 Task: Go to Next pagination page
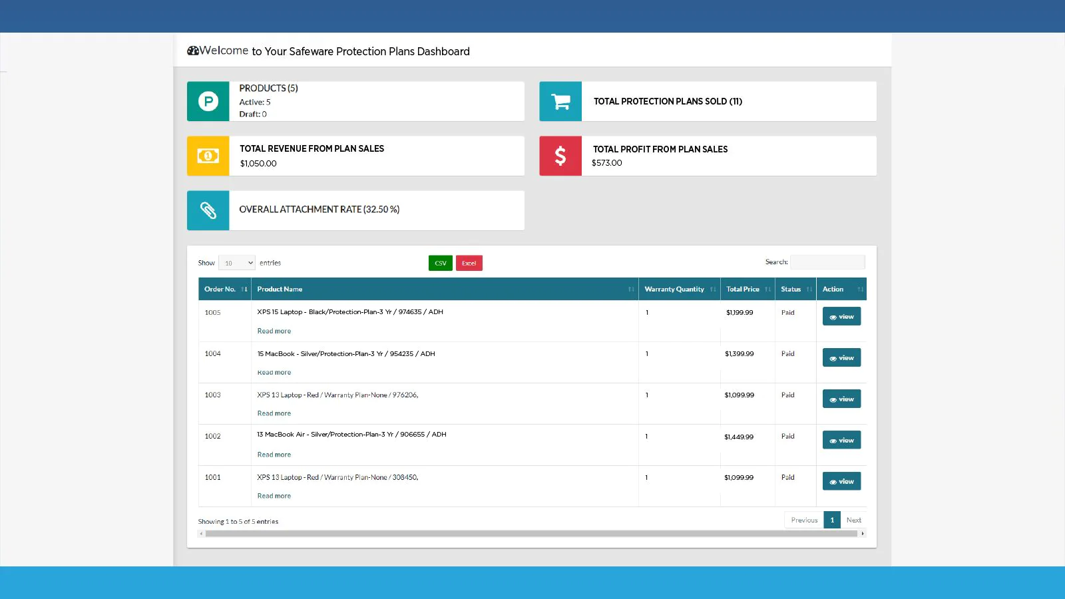tap(853, 520)
